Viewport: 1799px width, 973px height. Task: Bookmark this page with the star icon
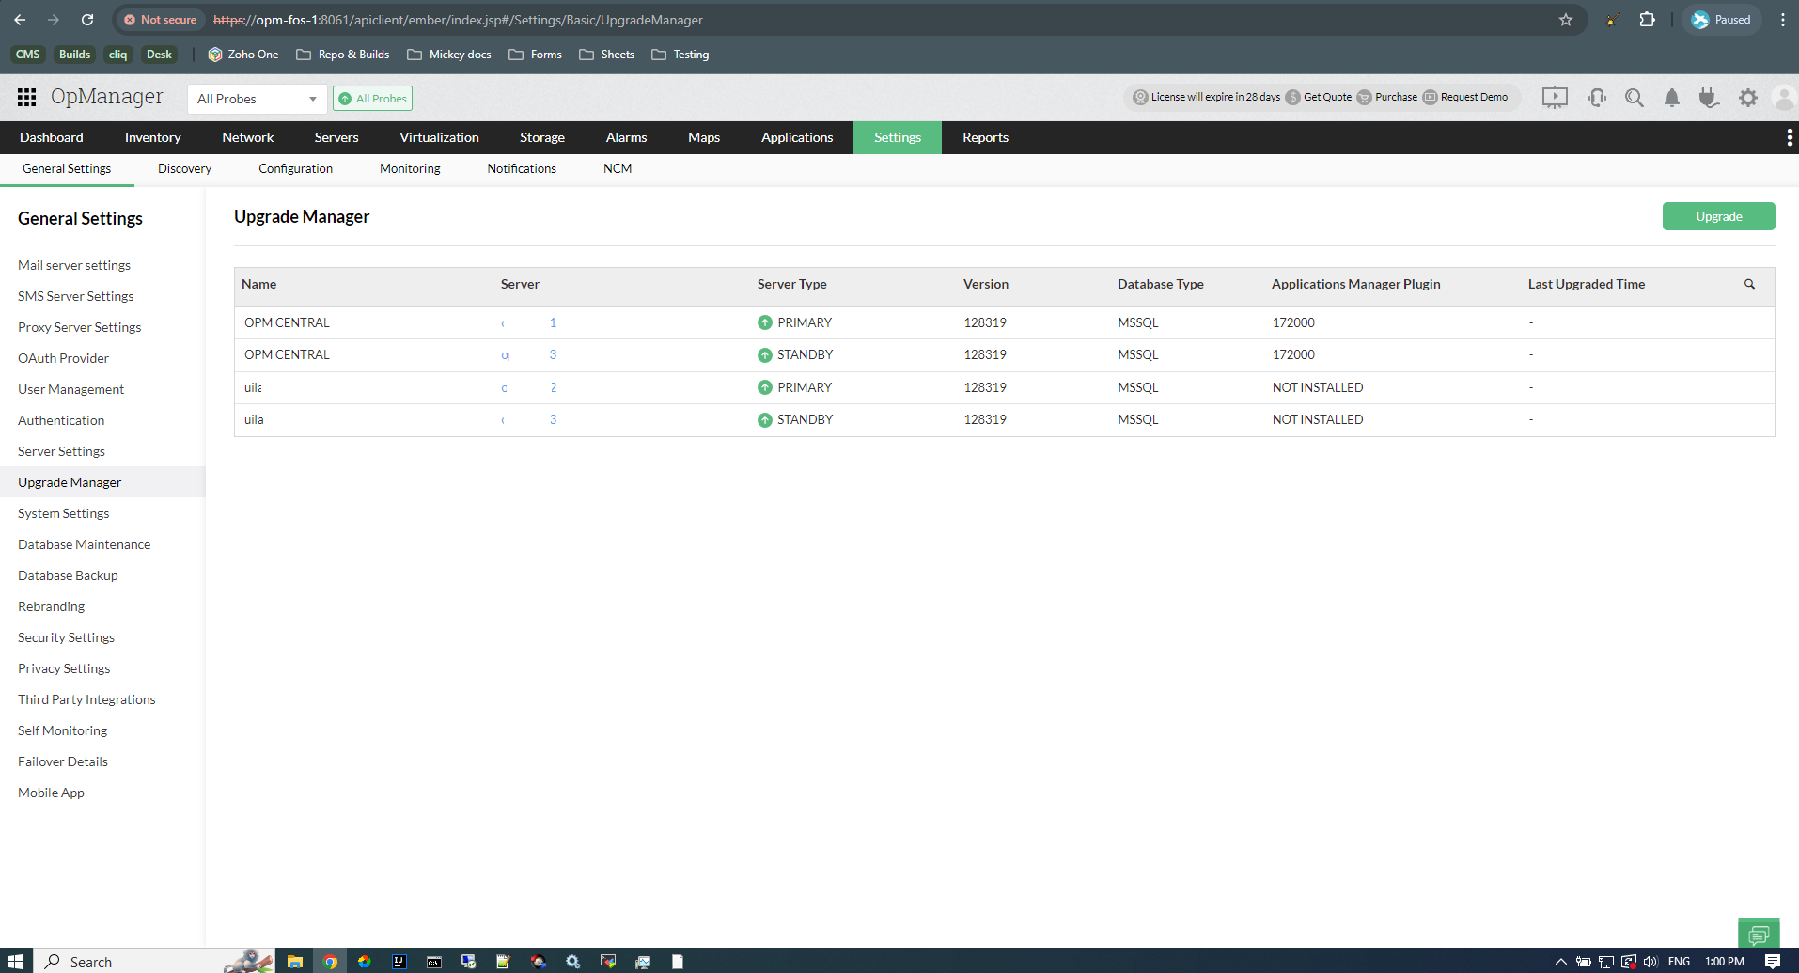point(1566,20)
